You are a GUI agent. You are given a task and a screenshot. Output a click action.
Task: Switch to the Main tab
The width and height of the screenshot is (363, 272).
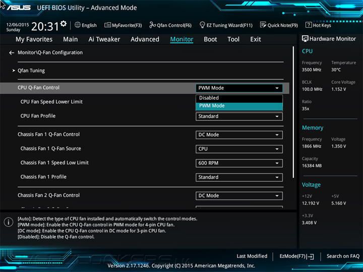pyautogui.click(x=71, y=39)
